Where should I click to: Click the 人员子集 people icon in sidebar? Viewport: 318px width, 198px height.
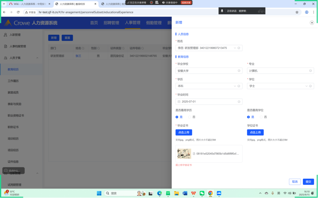click(6, 58)
